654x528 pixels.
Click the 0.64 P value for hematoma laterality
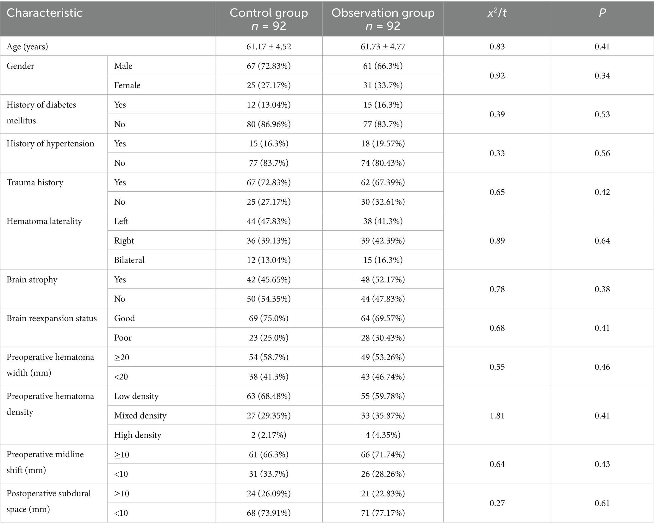pos(602,240)
